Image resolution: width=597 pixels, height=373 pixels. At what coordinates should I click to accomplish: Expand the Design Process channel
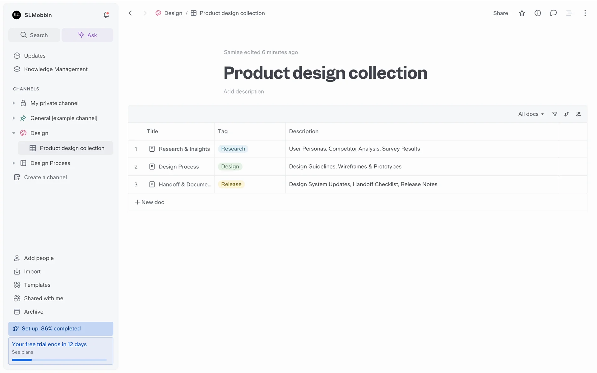click(14, 163)
